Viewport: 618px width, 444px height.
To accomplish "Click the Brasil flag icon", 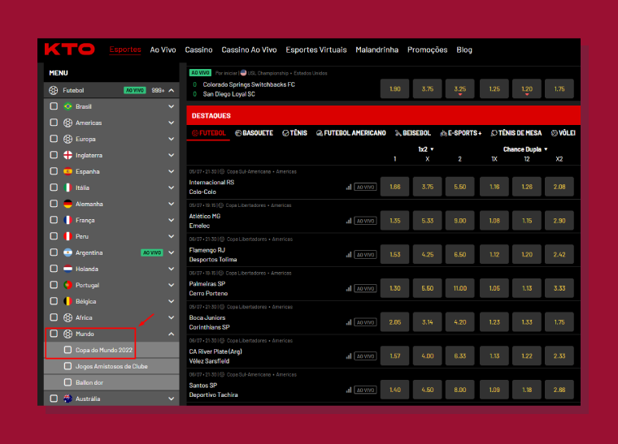I will click(x=67, y=106).
